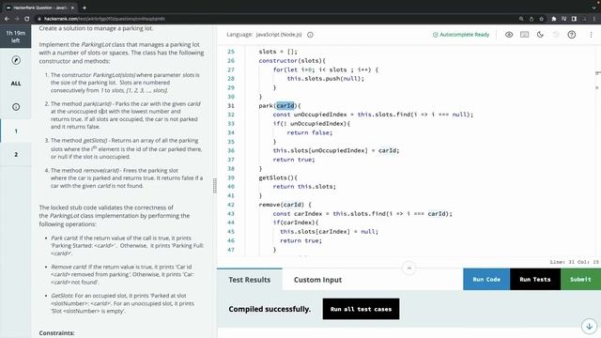Image resolution: width=601 pixels, height=338 pixels.
Task: Click 'getSlots(){' on line 39
Action: 278,177
